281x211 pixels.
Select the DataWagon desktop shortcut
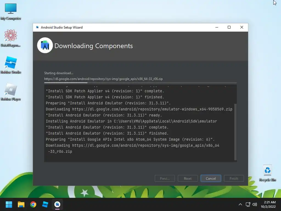click(11, 38)
